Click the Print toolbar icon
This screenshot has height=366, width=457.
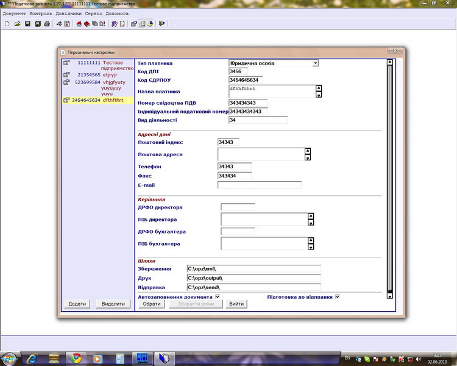(x=48, y=24)
